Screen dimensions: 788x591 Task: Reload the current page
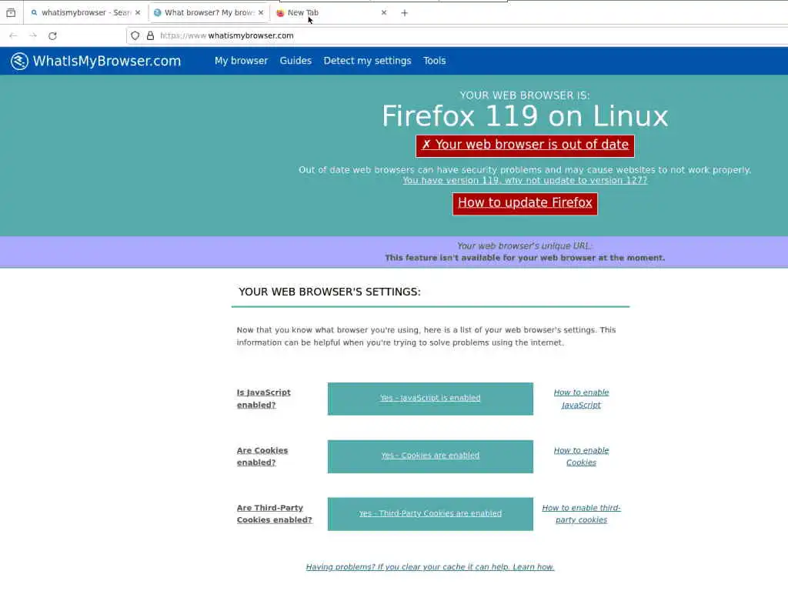click(x=52, y=35)
